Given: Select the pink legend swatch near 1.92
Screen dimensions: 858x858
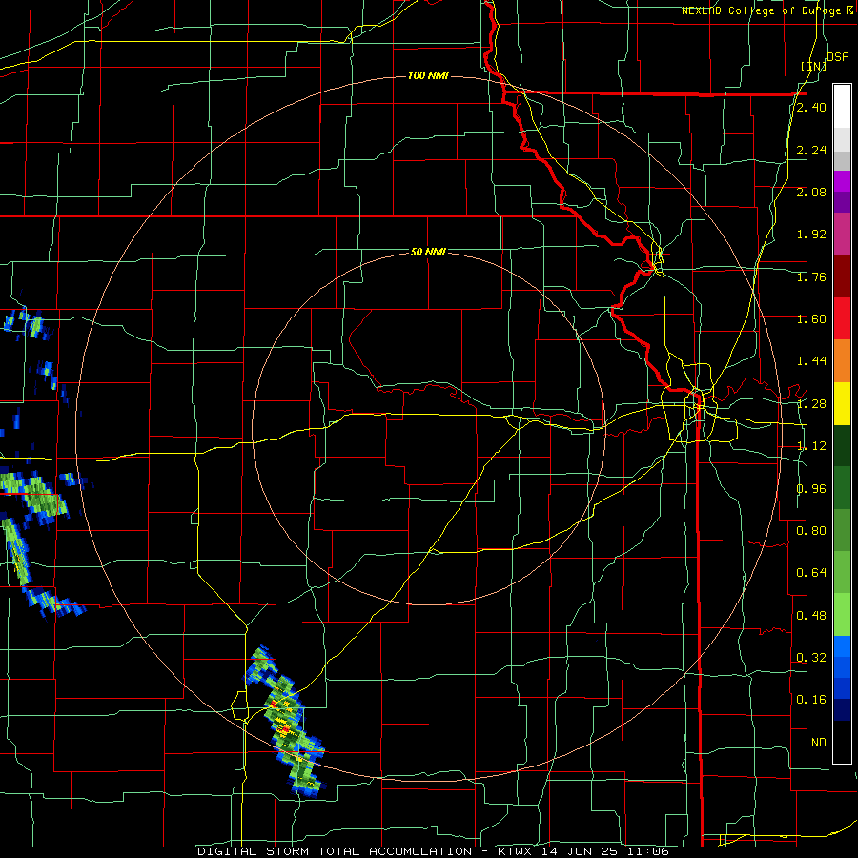Looking at the screenshot, I should pos(842,235).
